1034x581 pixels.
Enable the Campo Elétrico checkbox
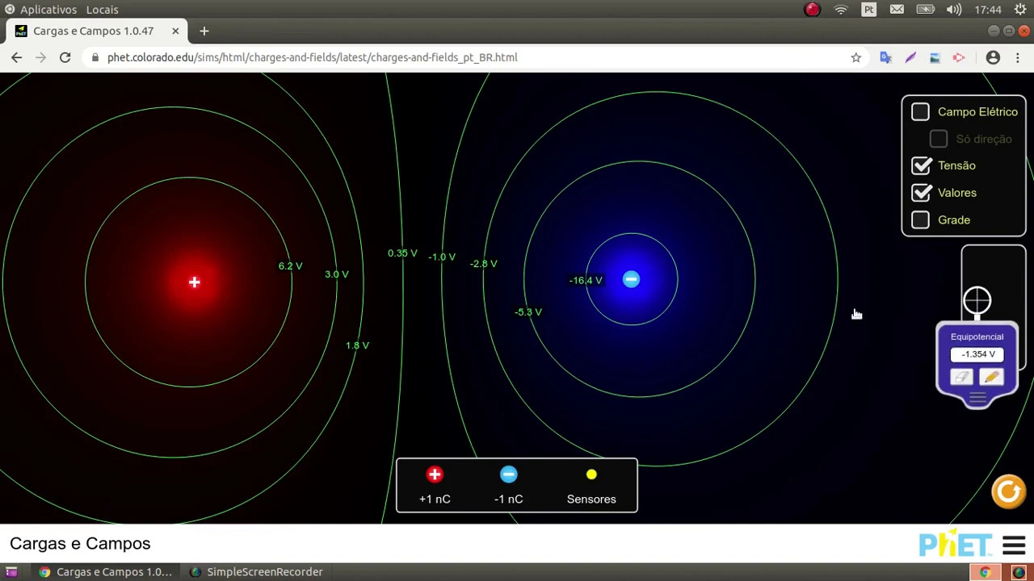[x=920, y=111]
